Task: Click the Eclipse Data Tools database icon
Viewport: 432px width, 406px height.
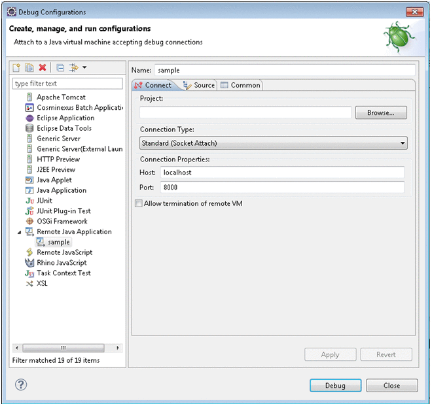Action: coord(29,128)
